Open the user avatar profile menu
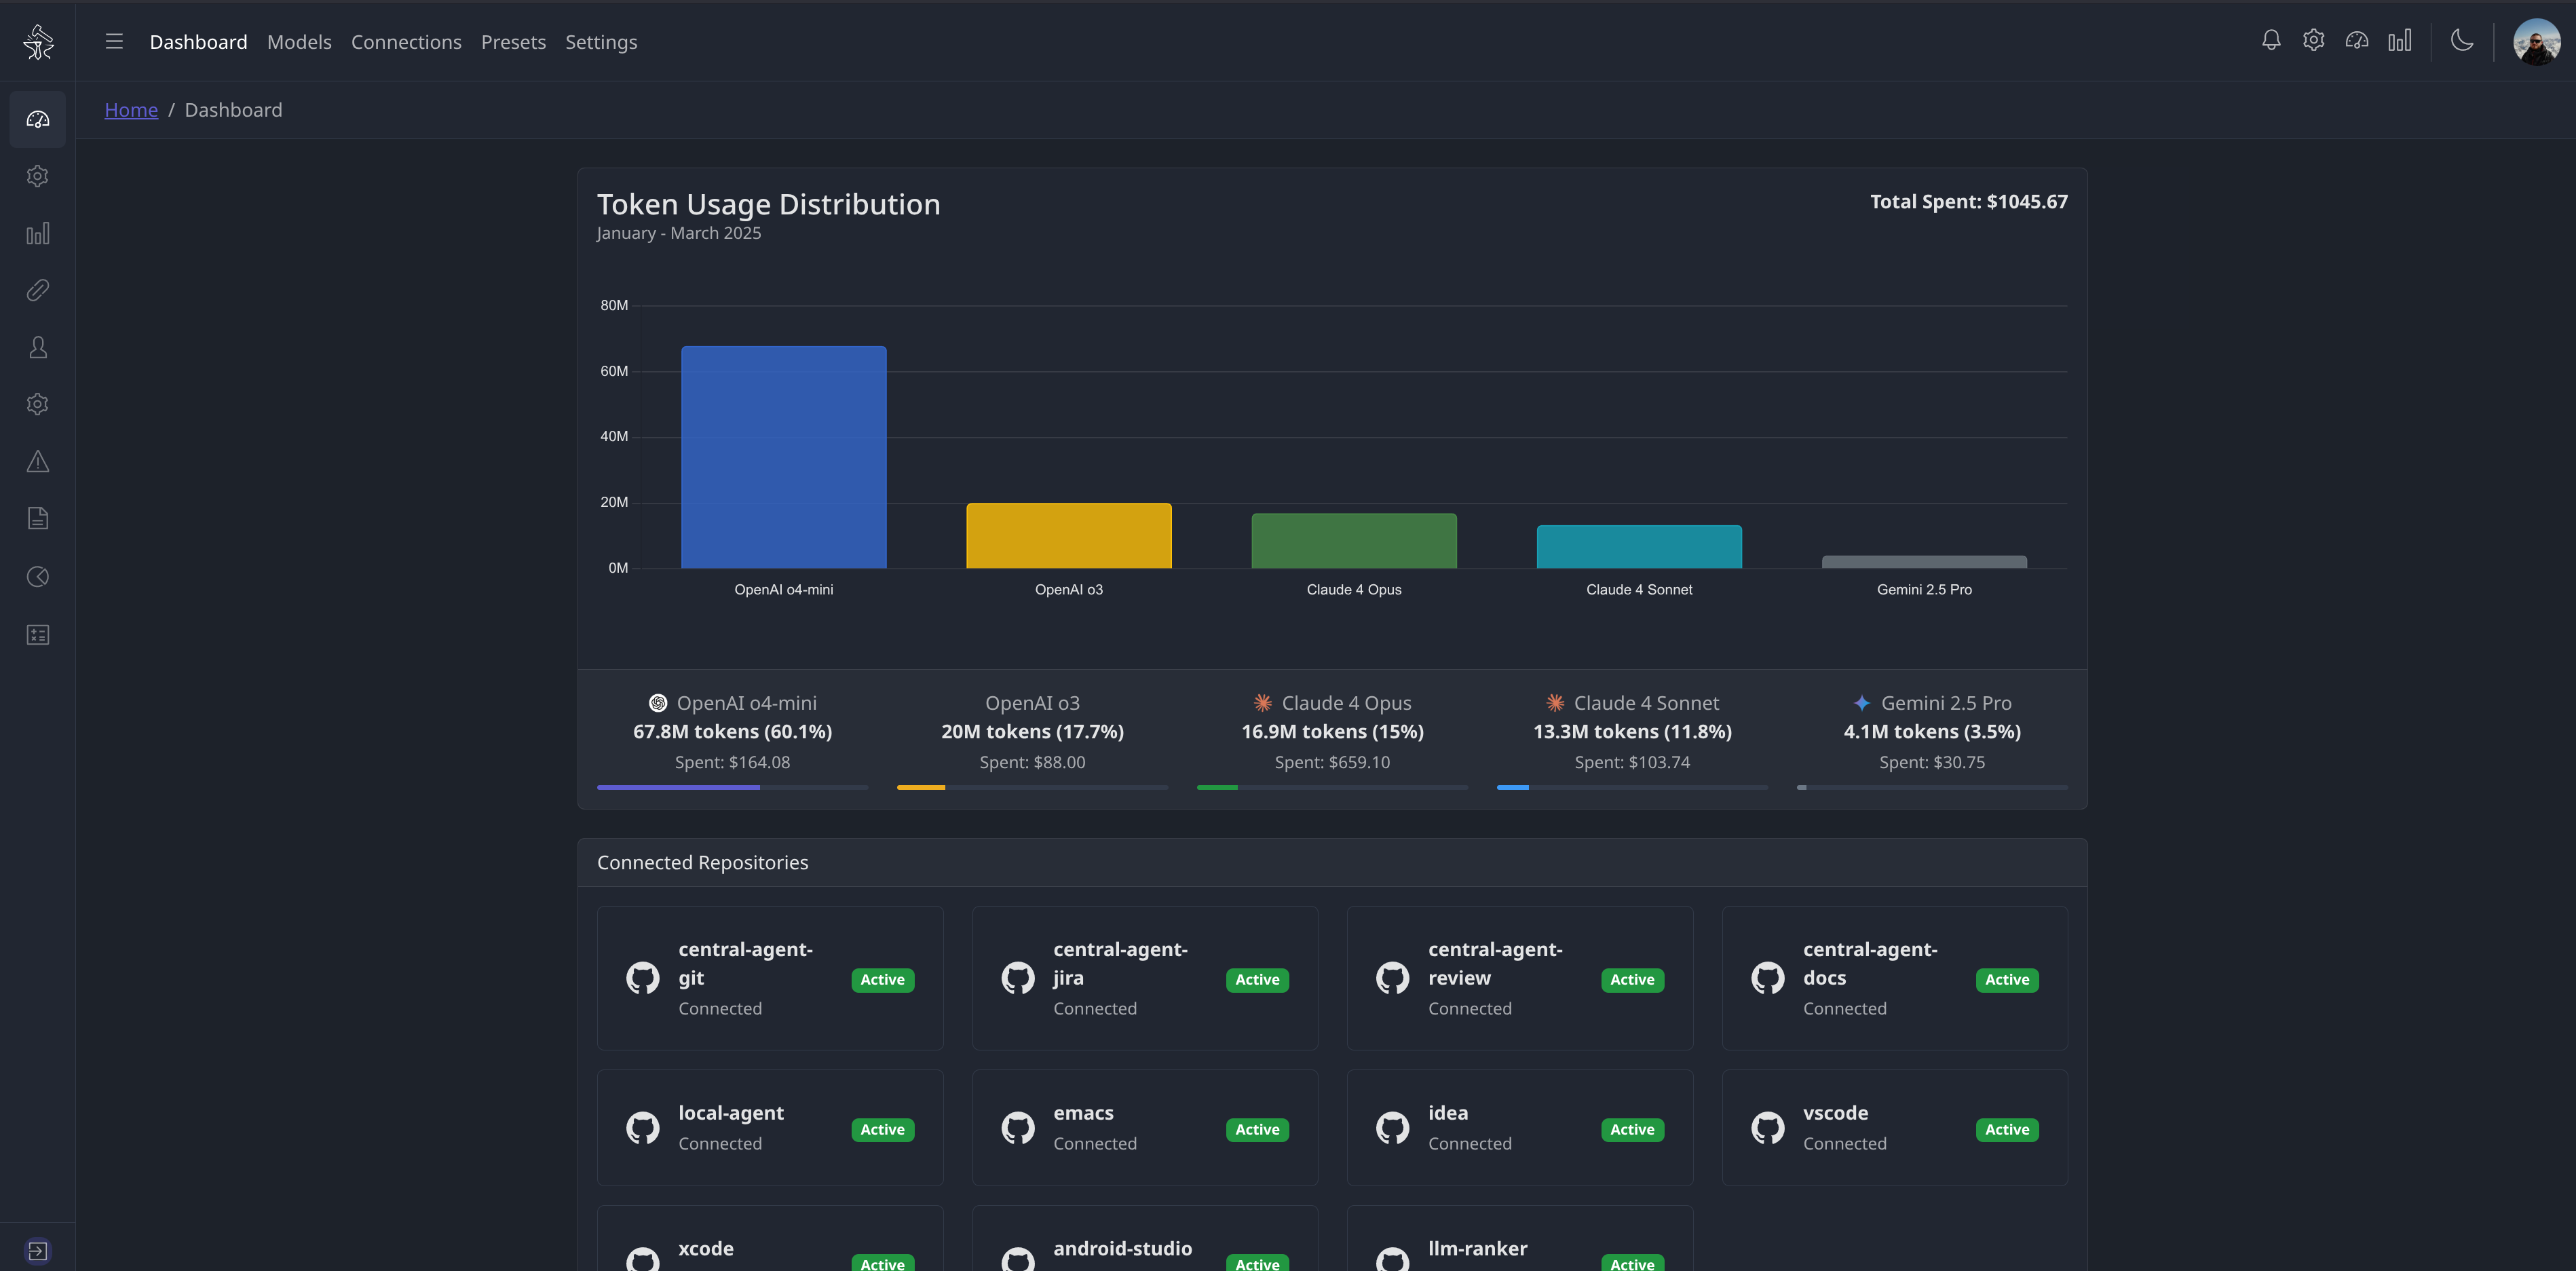The width and height of the screenshot is (2576, 1271). 2537,41
